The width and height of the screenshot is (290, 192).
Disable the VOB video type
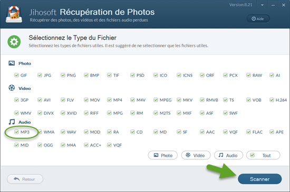pyautogui.click(x=248, y=100)
